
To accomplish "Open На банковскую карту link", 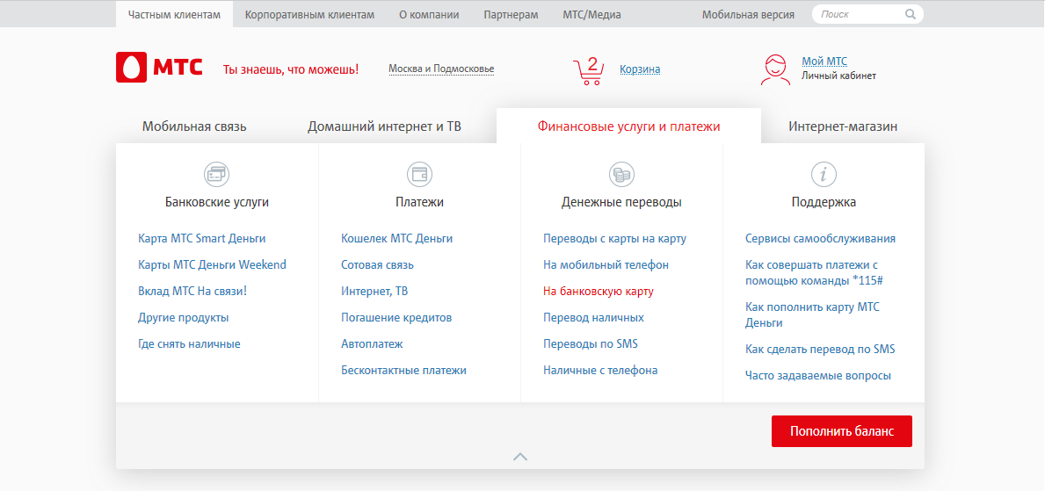I will point(599,291).
